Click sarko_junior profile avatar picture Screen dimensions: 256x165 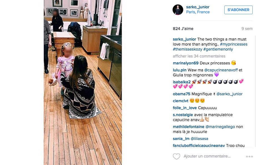178,10
